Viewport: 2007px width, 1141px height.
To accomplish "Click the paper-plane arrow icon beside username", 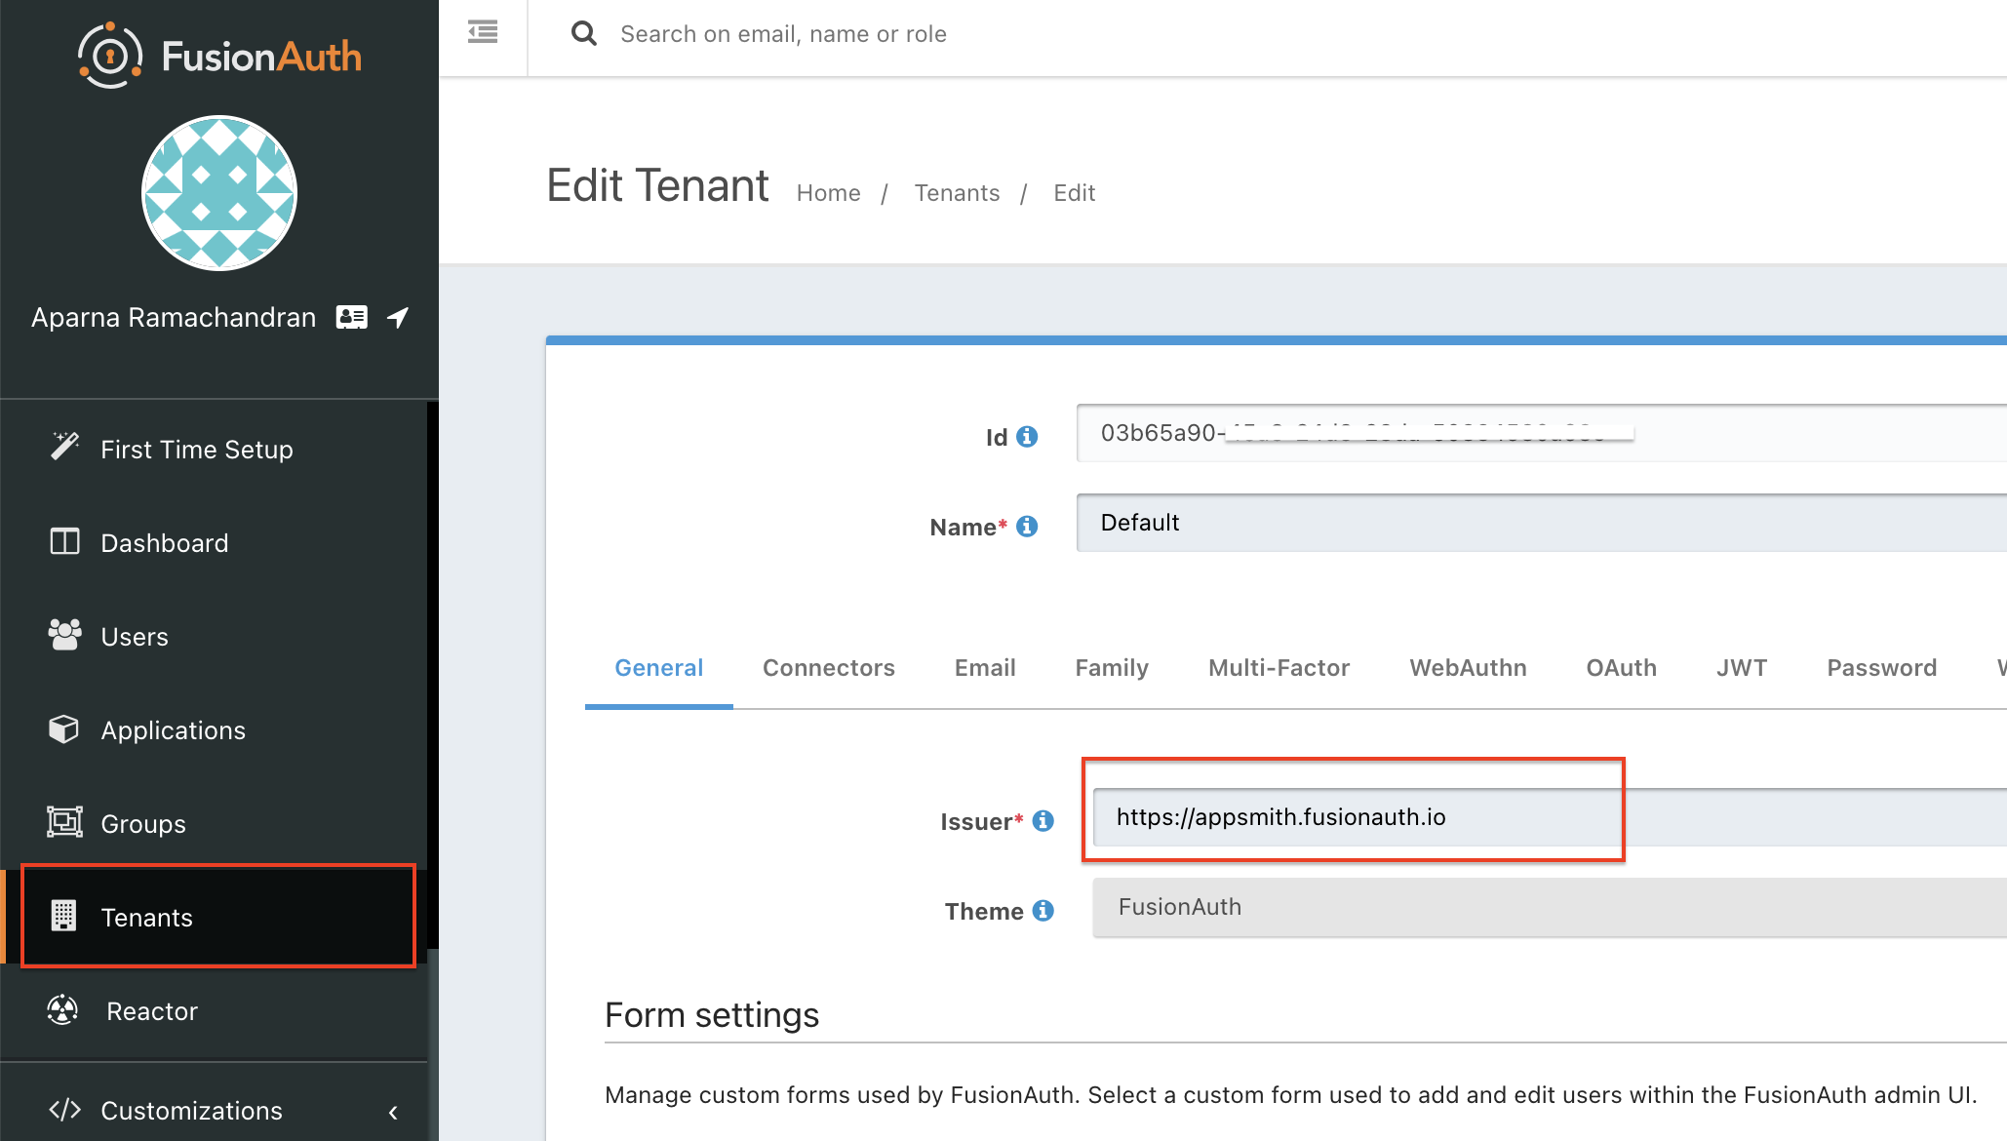I will 398,317.
